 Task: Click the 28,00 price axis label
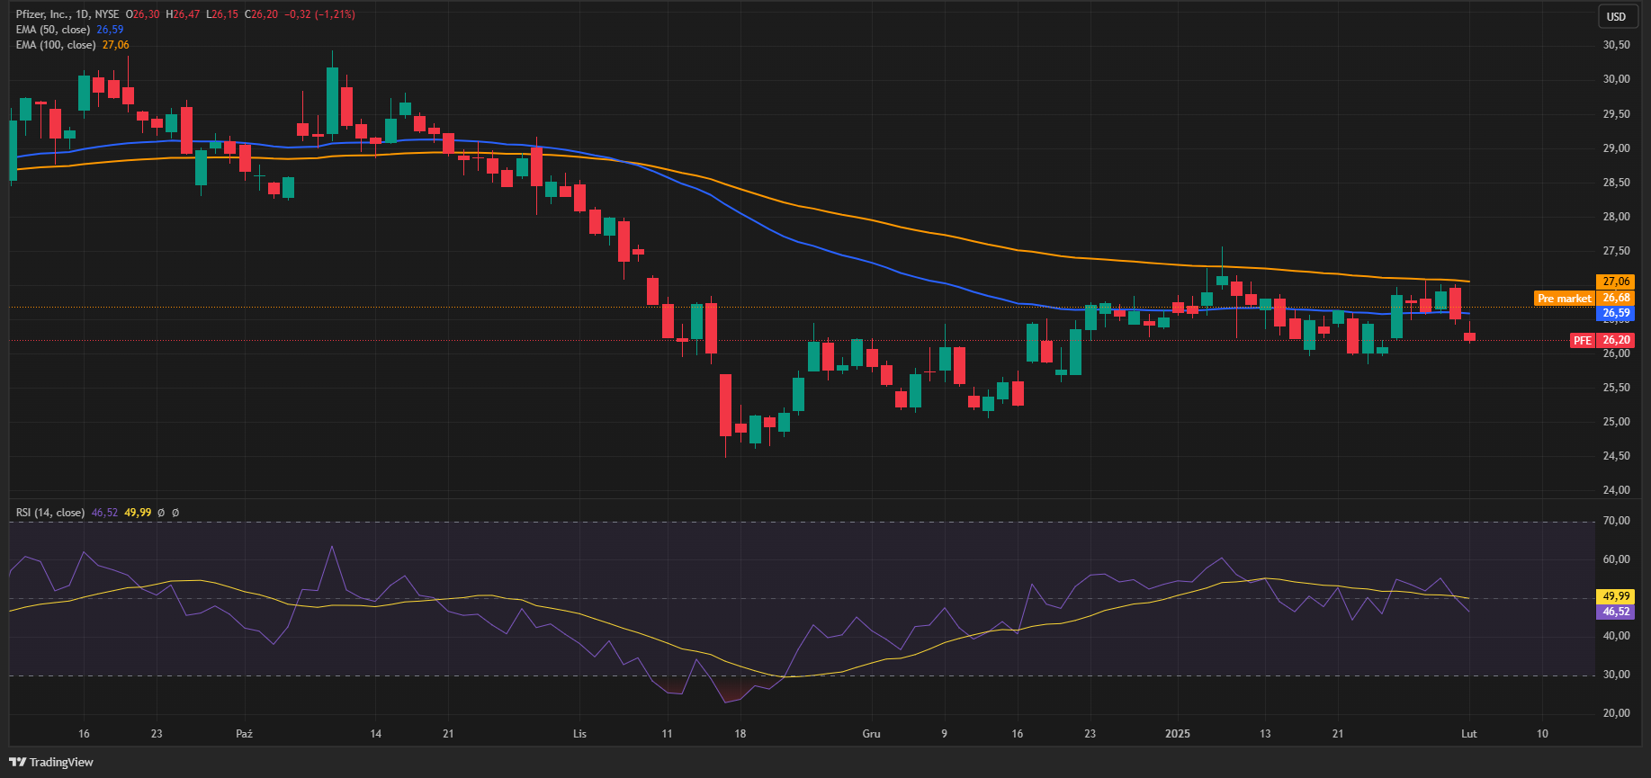pyautogui.click(x=1616, y=217)
